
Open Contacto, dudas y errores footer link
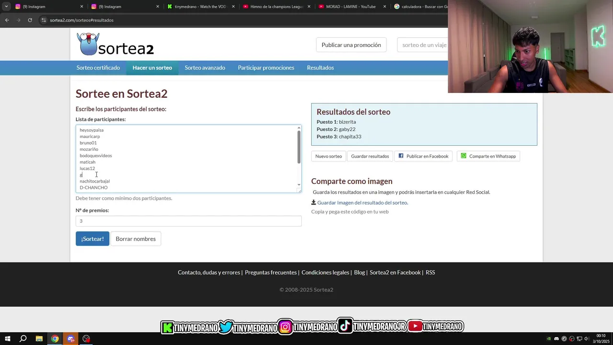[209, 272]
